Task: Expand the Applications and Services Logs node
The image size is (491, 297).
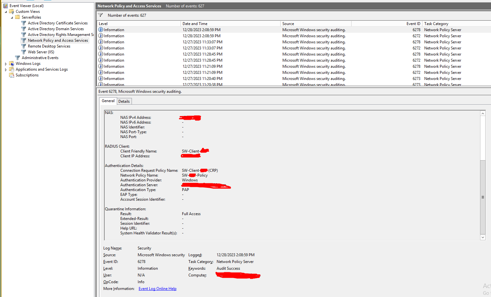Action: tap(5, 69)
